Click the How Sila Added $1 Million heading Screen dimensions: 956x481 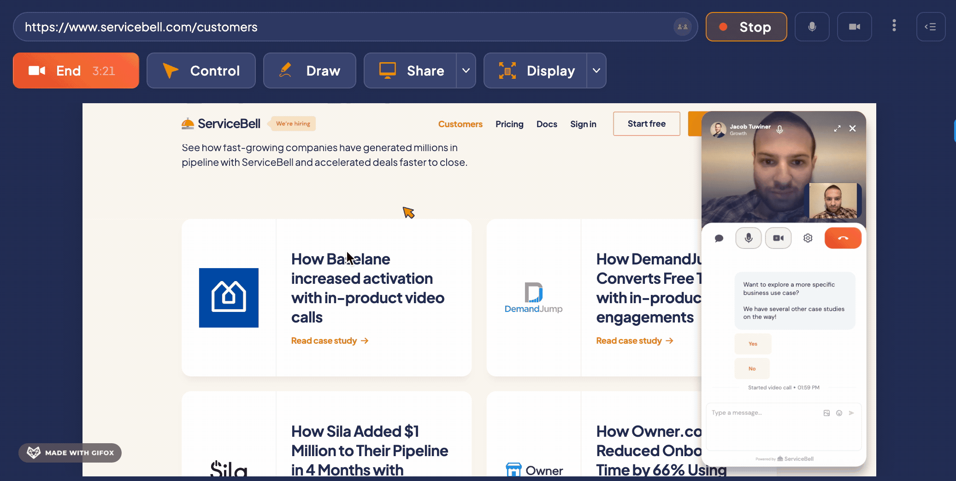point(370,450)
